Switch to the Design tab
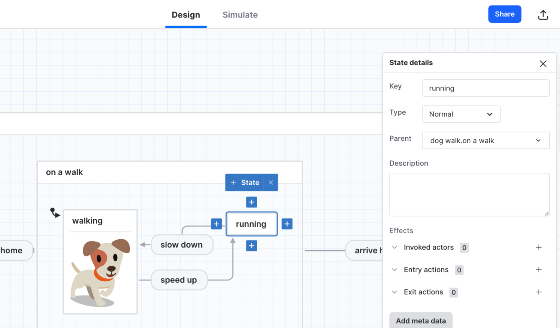The height and width of the screenshot is (328, 560). (186, 15)
